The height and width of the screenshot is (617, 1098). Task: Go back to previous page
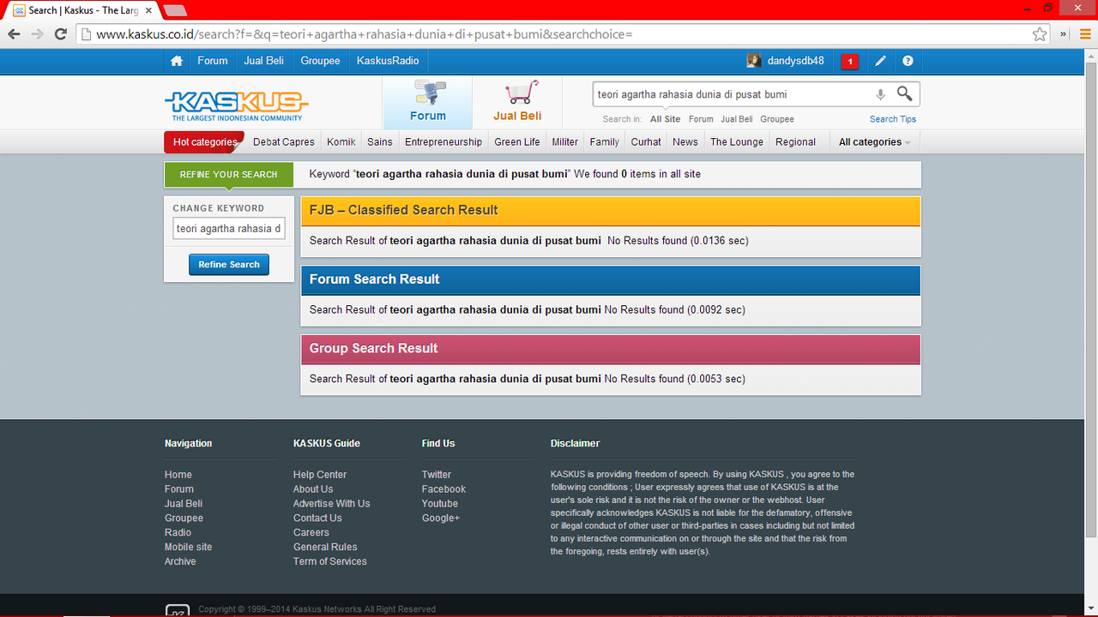pos(14,34)
